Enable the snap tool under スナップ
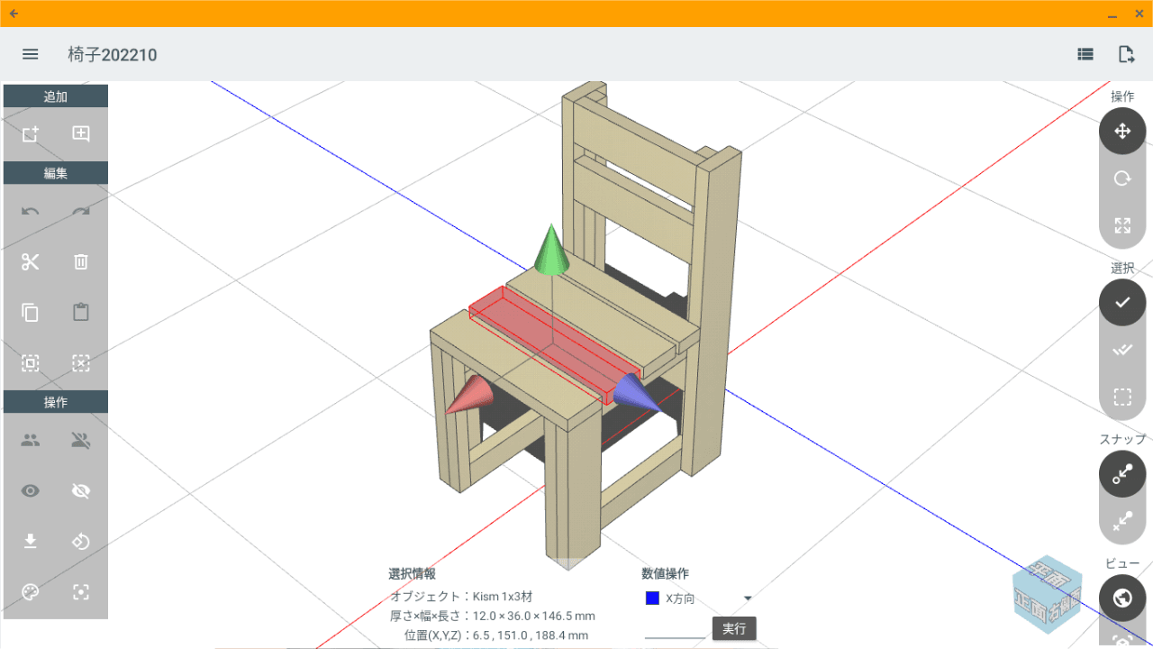This screenshot has height=649, width=1153. click(x=1121, y=473)
